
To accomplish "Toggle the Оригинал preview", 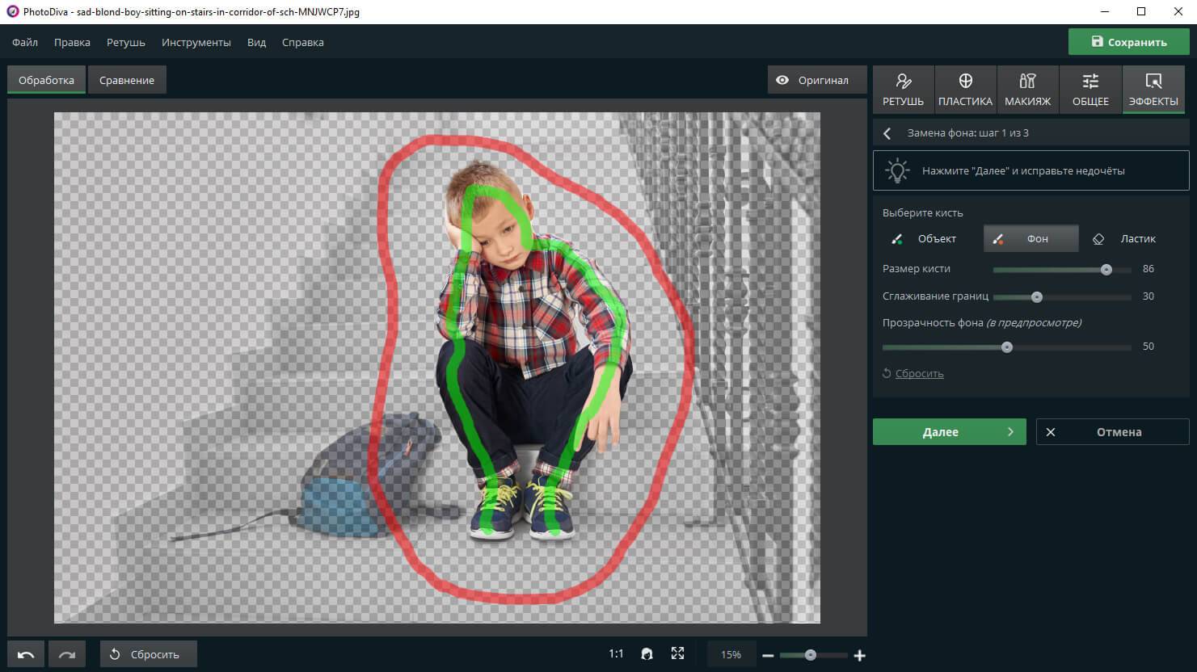I will 812,80.
